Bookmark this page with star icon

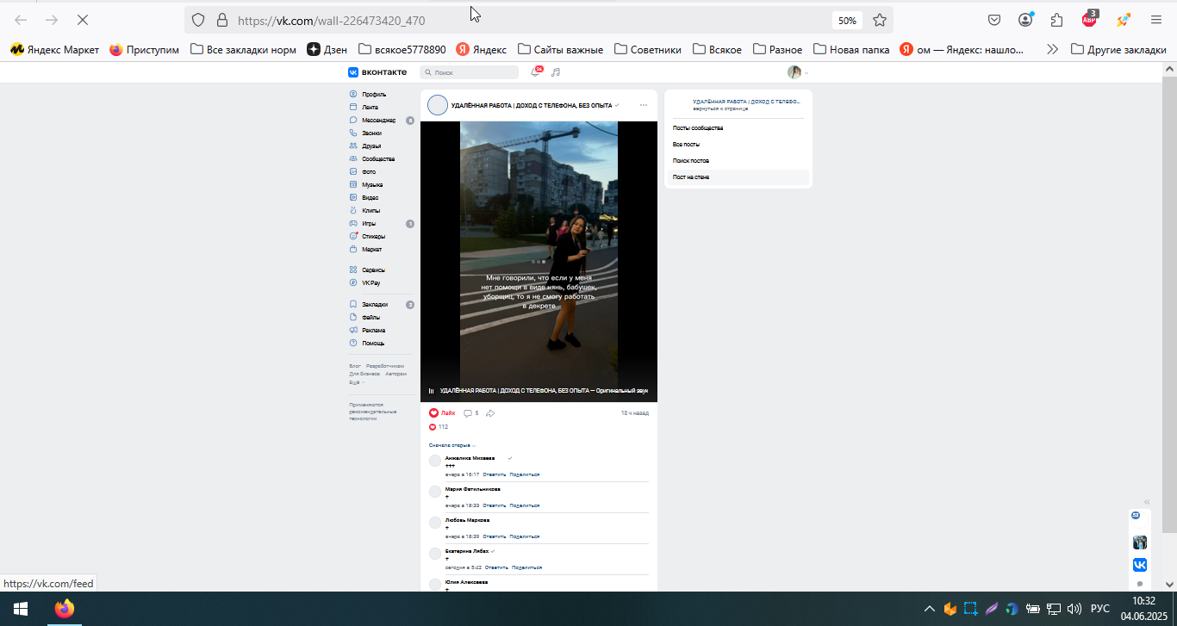[880, 20]
